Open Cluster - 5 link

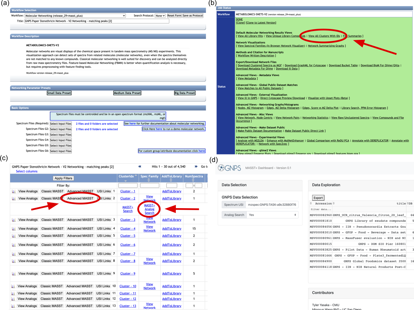pyautogui.click(x=128, y=236)
